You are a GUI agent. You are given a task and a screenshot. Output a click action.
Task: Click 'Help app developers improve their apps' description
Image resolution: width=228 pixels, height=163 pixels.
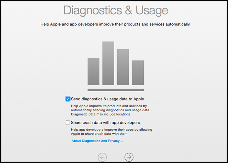[111, 129]
